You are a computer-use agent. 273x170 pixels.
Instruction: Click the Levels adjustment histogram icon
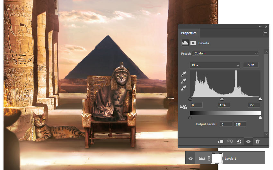tap(185, 43)
